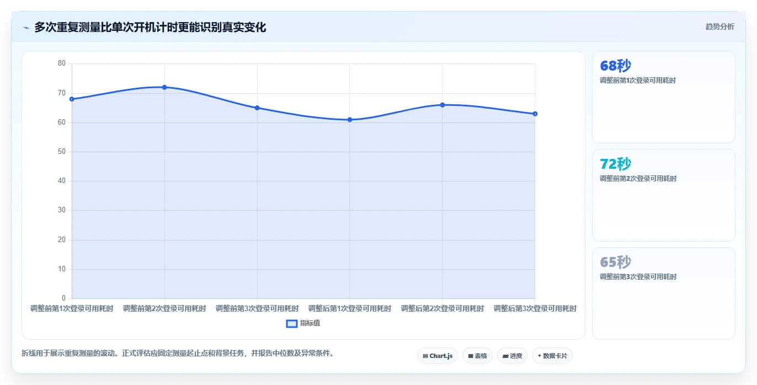Click the 65秒 value text
757x385 pixels.
pos(615,263)
